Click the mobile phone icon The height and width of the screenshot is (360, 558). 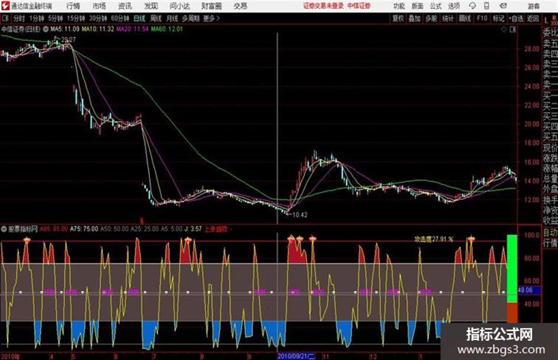[487, 6]
